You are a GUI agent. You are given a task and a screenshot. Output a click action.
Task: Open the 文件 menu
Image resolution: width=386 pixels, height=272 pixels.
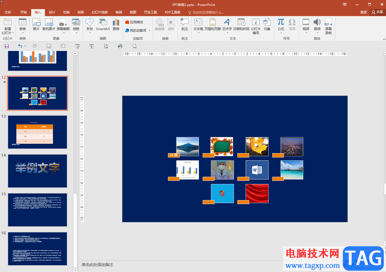8,12
